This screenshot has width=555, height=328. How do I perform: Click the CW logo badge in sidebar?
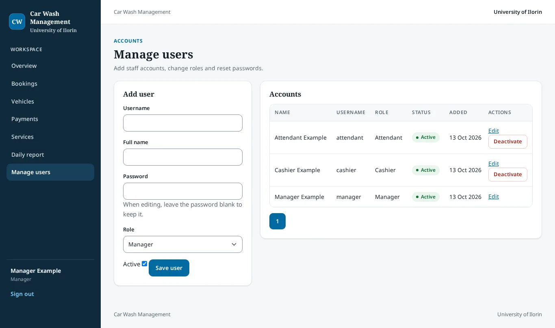pos(17,22)
